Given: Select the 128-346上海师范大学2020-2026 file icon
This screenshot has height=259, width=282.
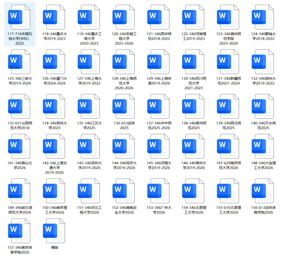Looking at the screenshot, I should [124, 62].
